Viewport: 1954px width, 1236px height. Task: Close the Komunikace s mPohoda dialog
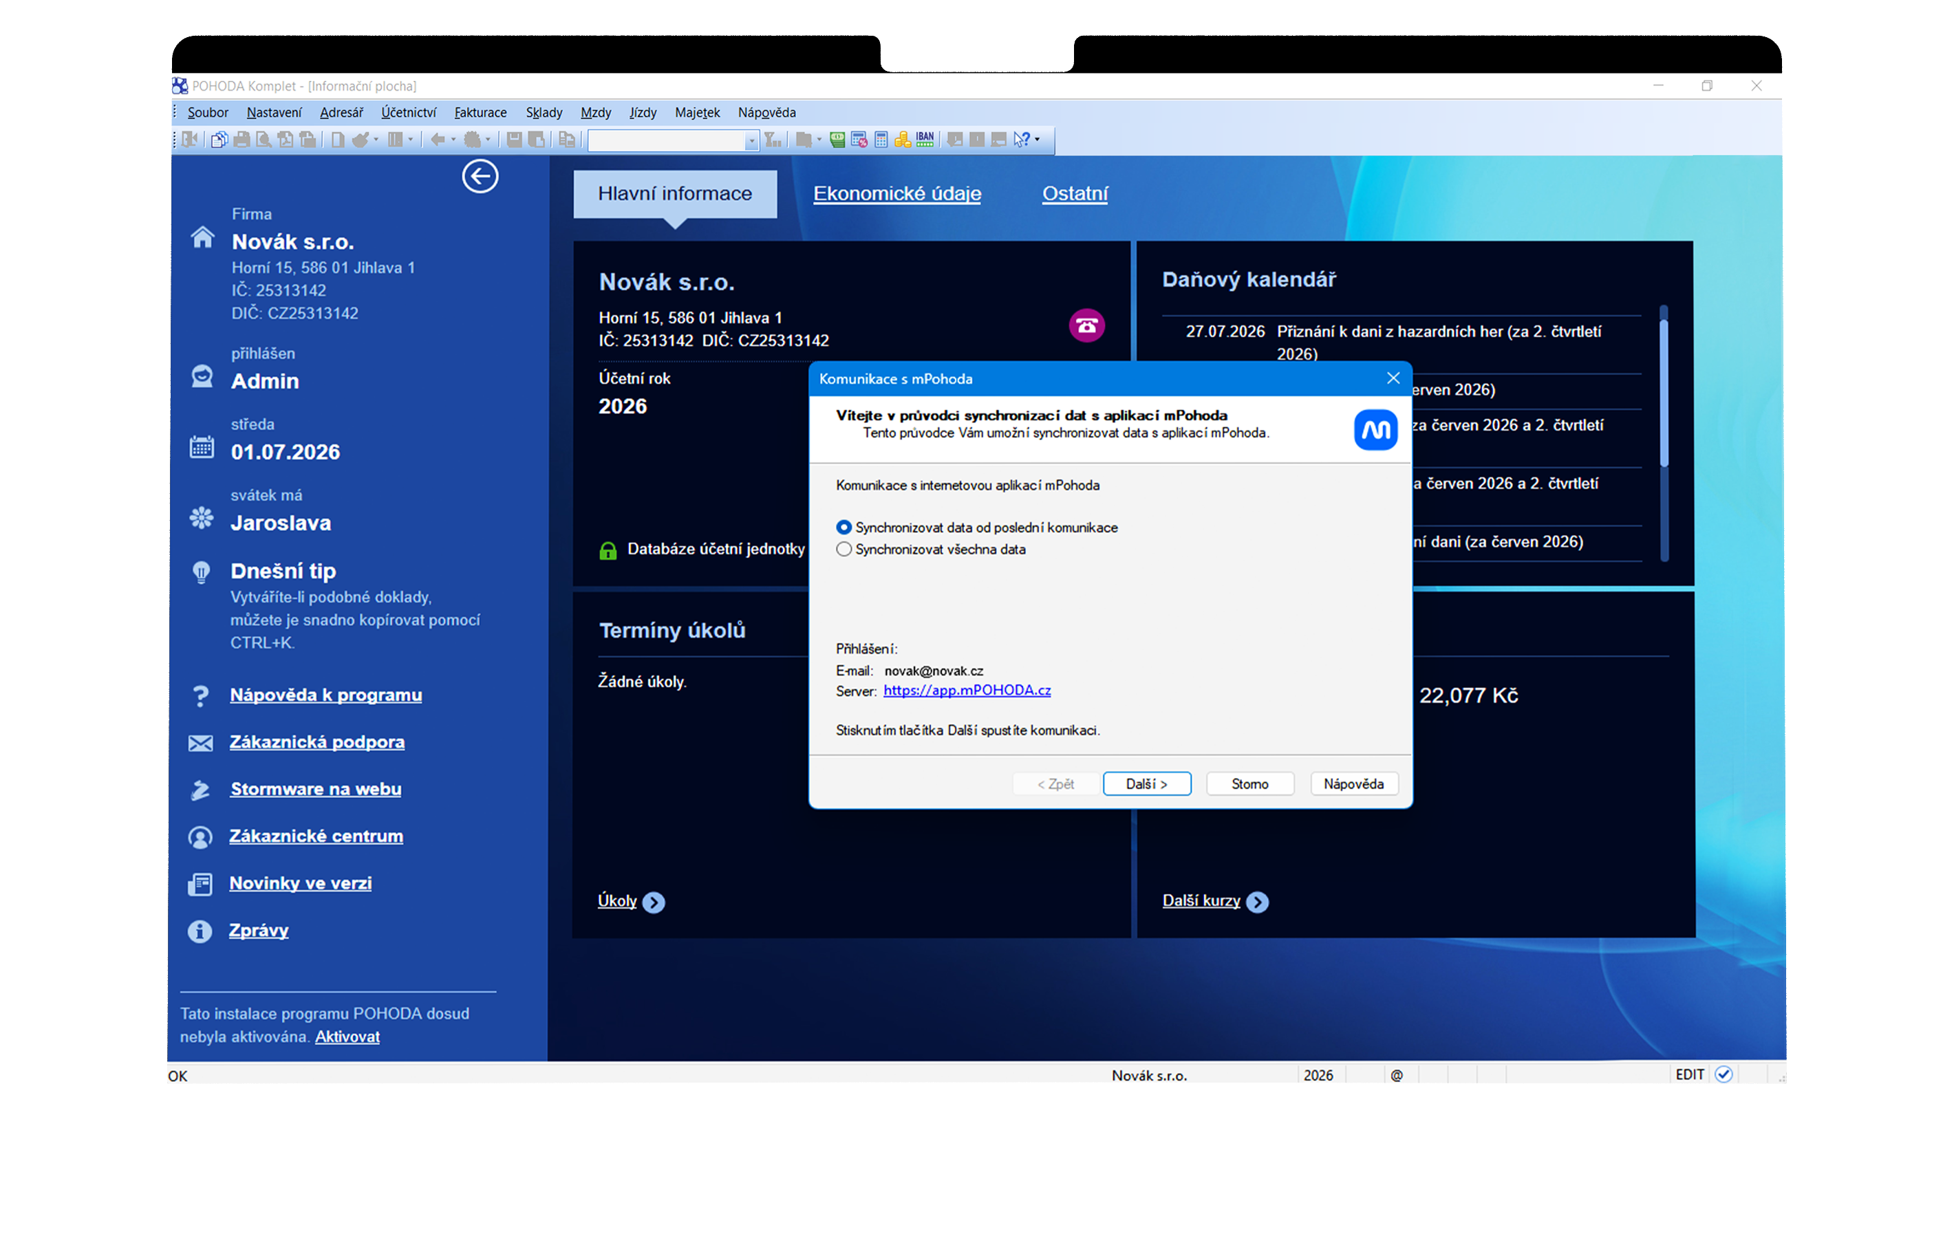[1393, 378]
